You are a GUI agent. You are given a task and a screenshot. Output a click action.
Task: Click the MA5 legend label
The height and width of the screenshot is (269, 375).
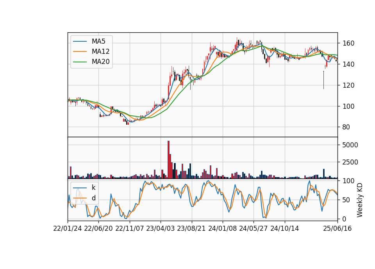click(x=98, y=41)
